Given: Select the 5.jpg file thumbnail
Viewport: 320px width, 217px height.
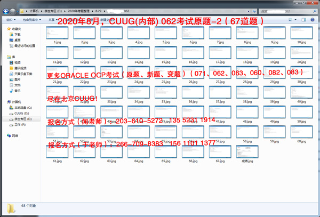Looking at the screenshot, I should point(166,33).
